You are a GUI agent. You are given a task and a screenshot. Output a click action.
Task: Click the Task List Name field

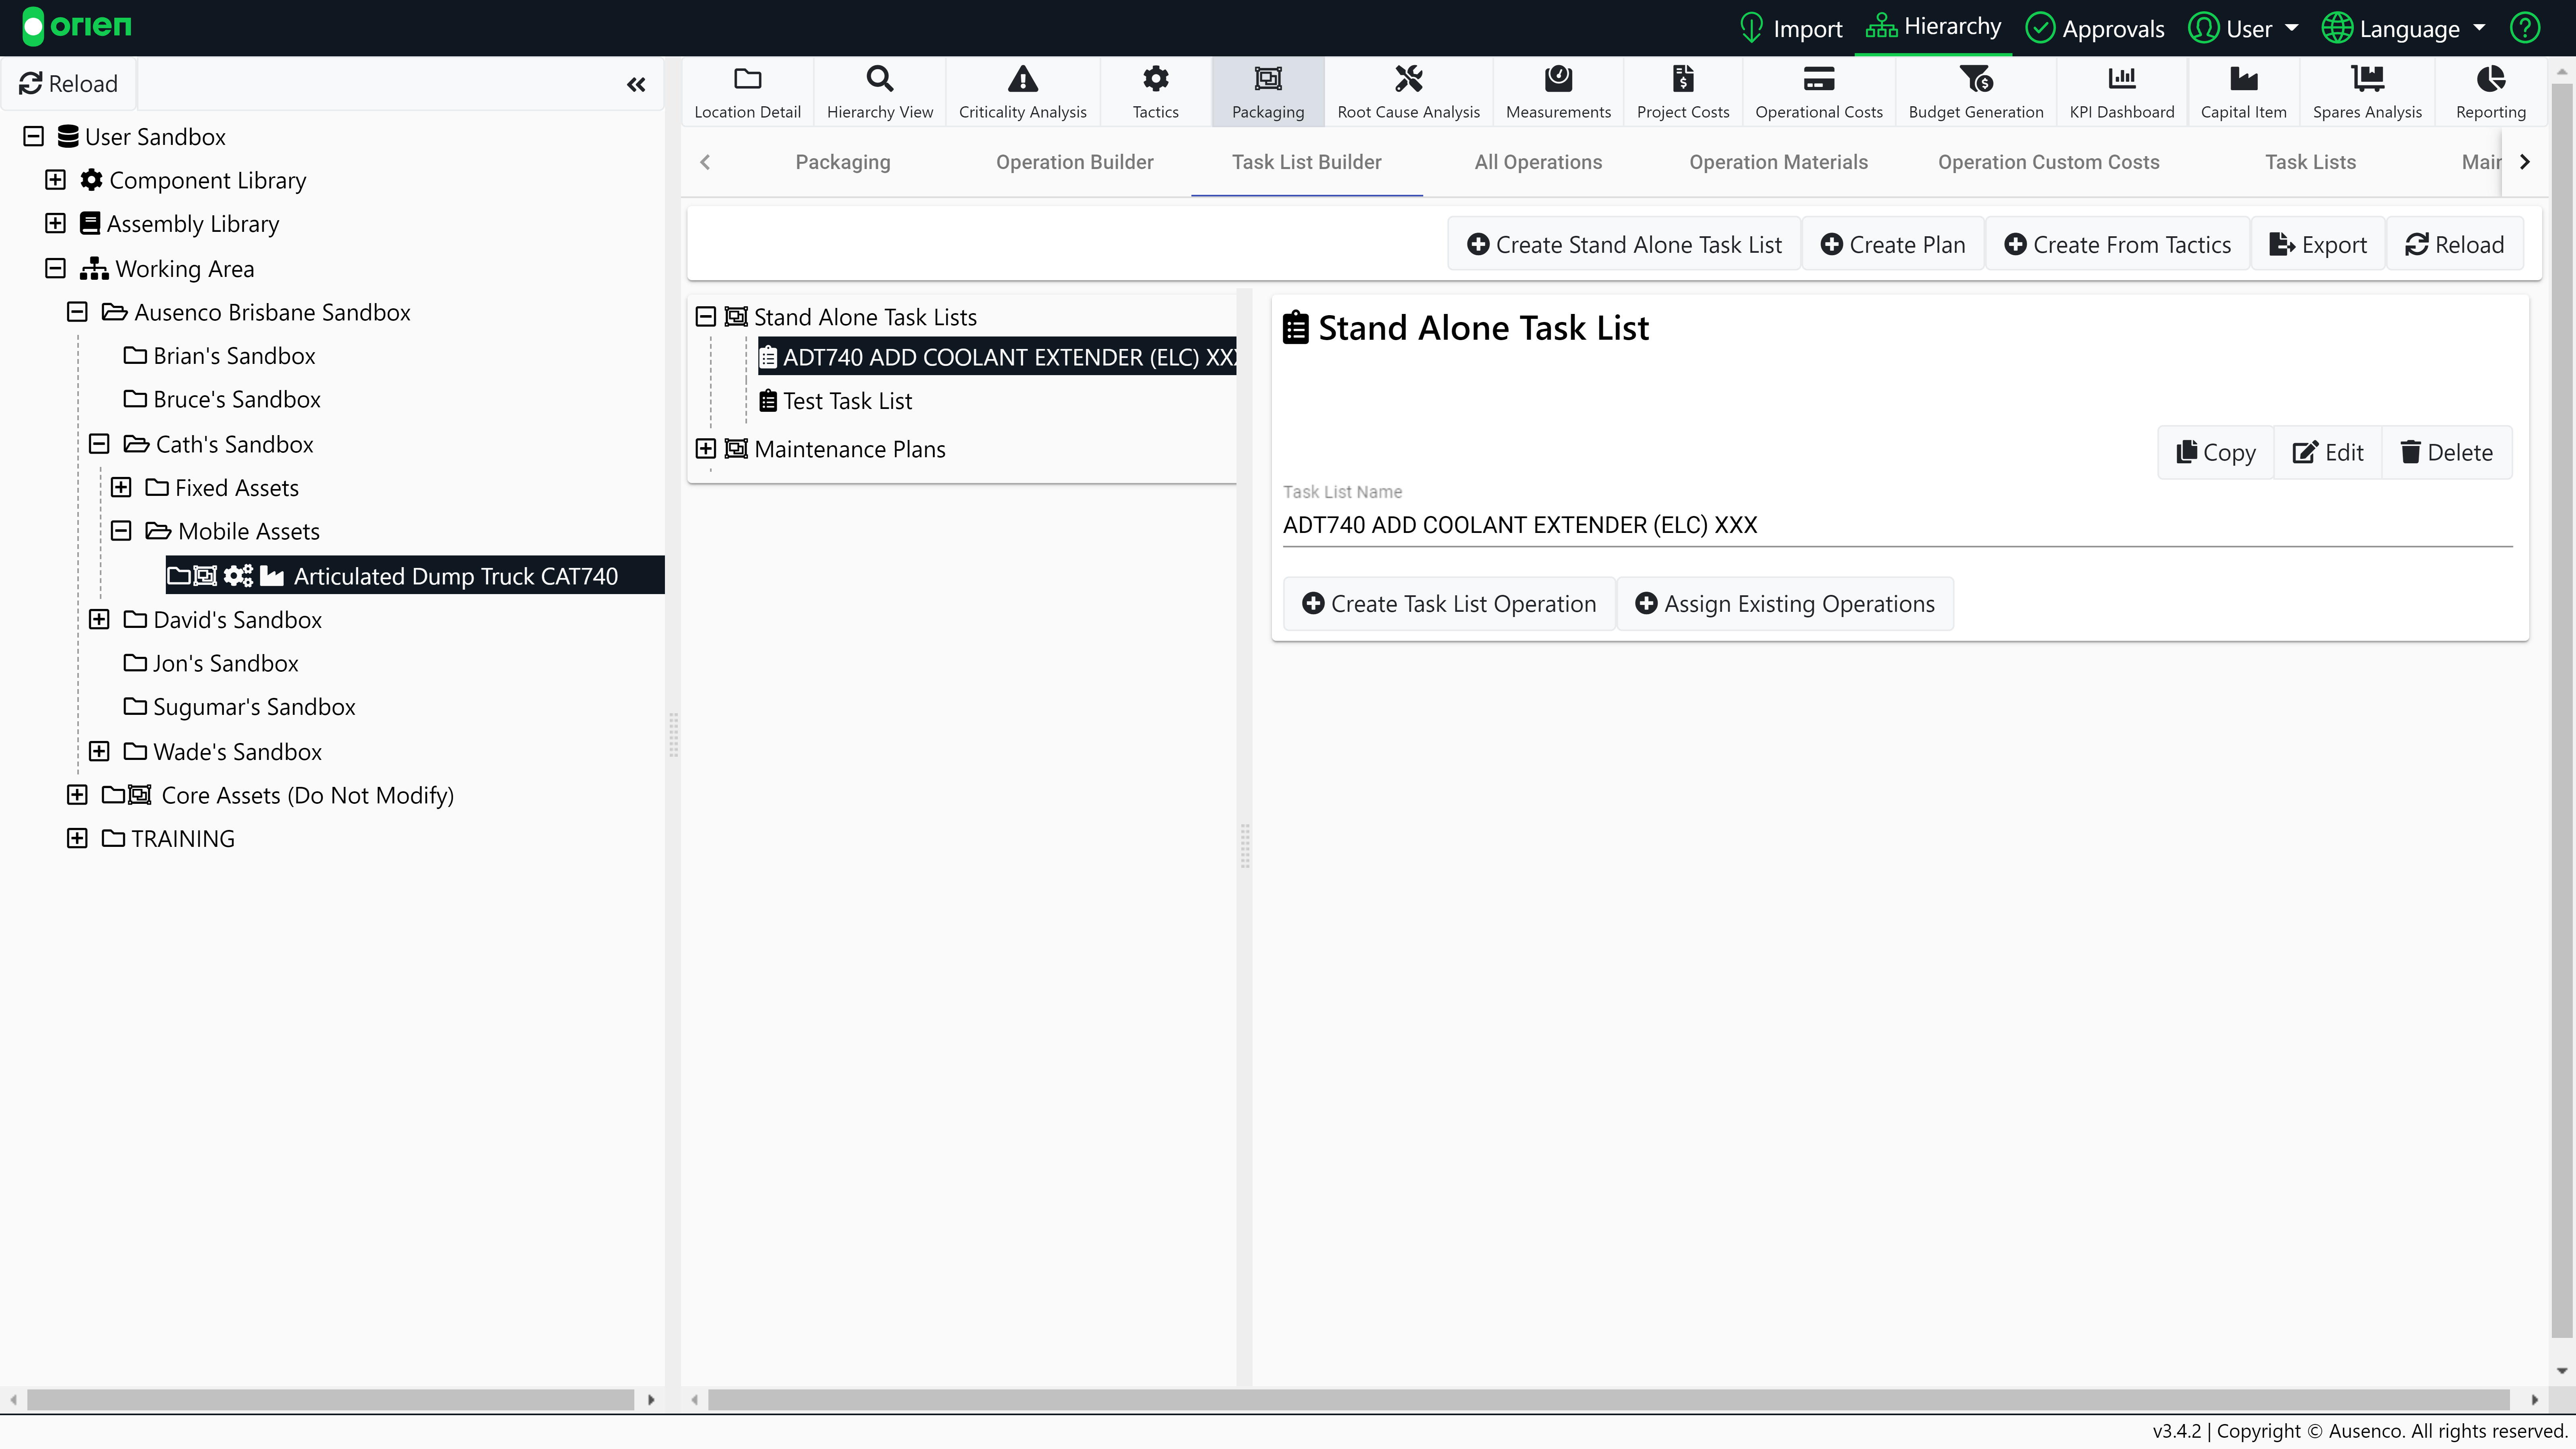1897,525
